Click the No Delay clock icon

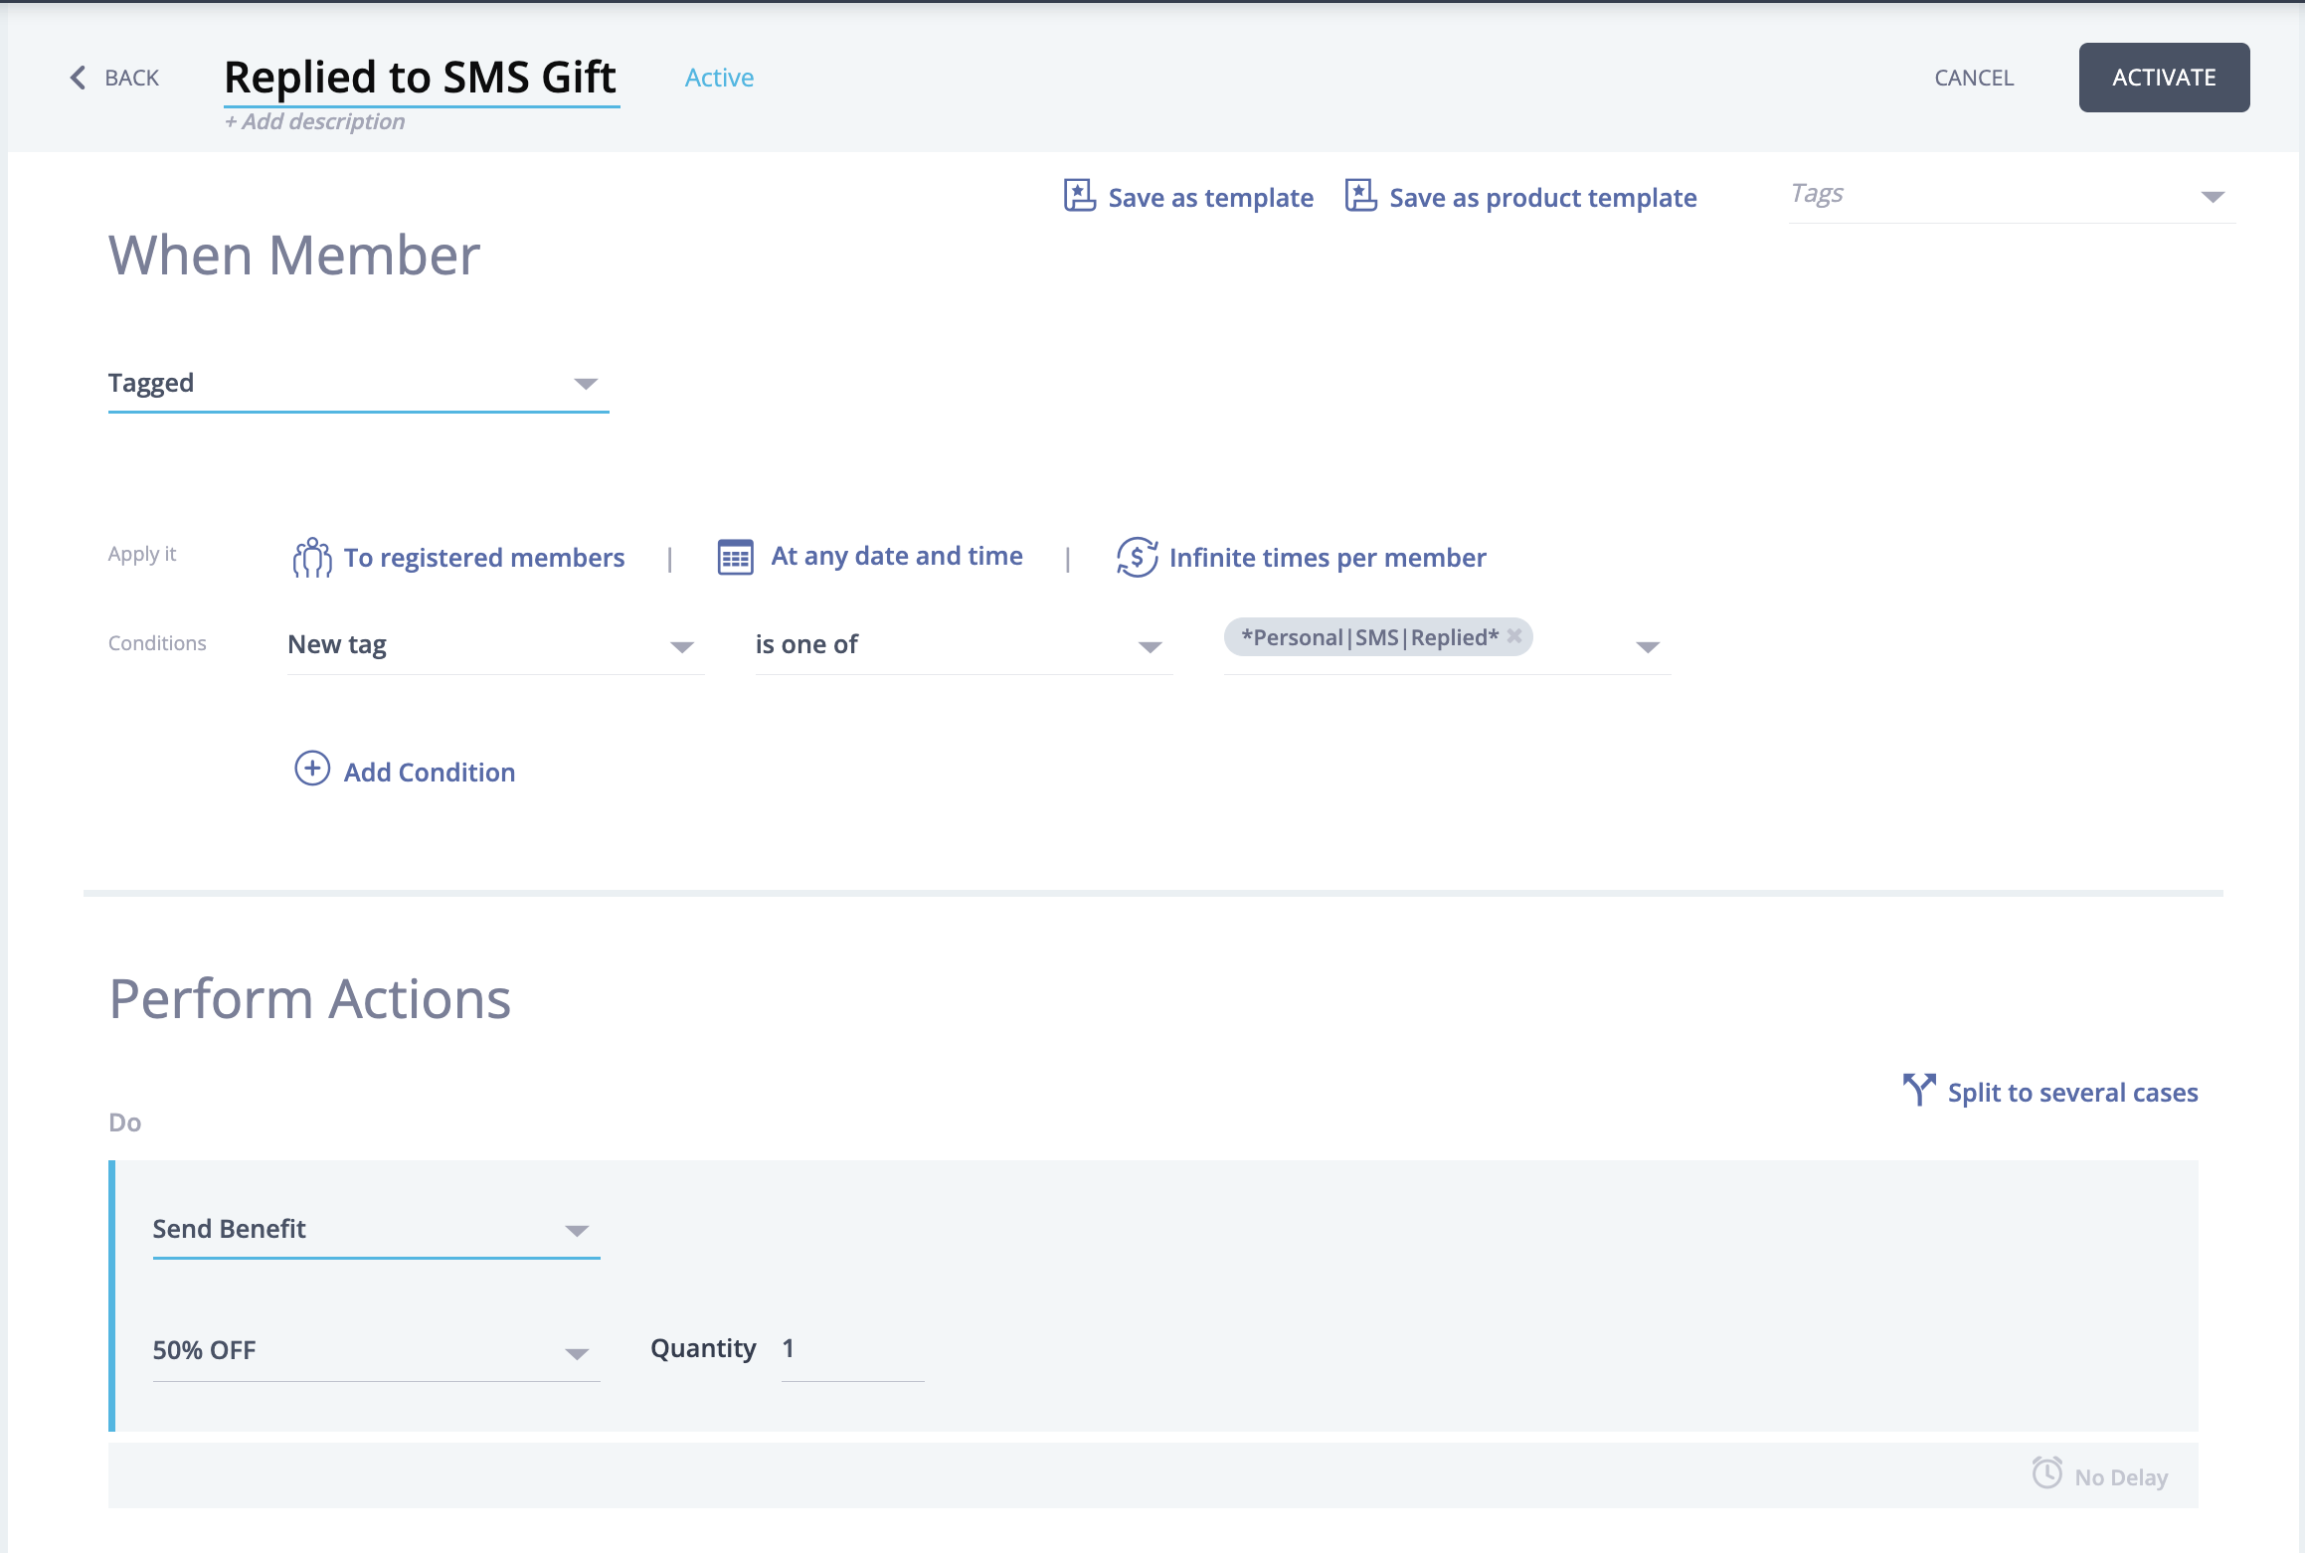pos(2046,1472)
